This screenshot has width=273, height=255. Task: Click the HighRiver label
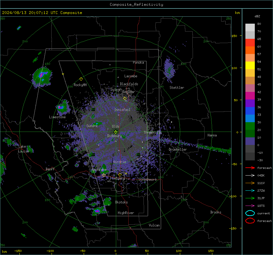tap(126, 213)
